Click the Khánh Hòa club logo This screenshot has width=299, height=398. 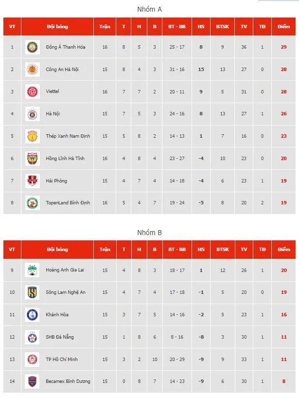click(33, 315)
